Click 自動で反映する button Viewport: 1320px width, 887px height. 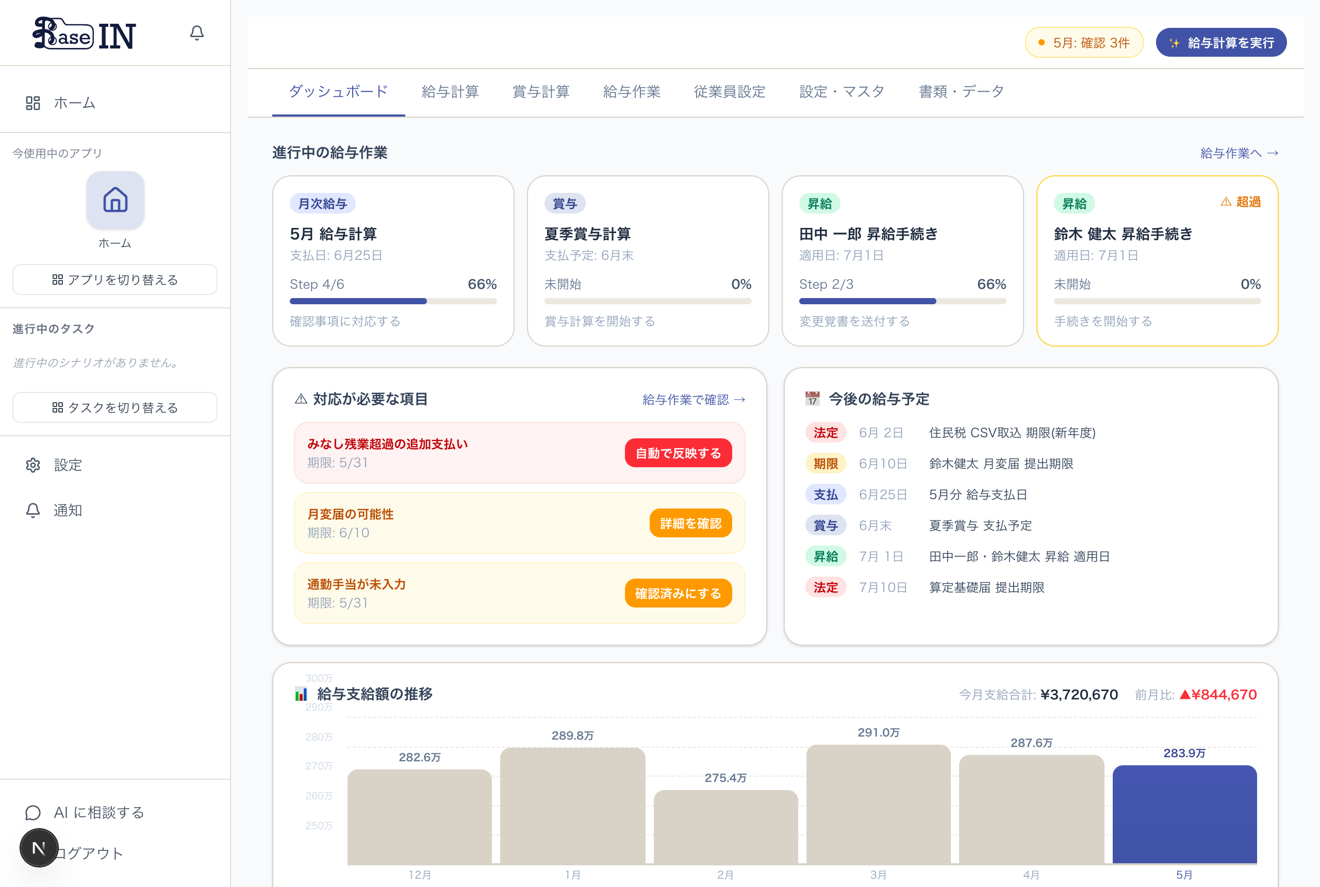pos(678,453)
